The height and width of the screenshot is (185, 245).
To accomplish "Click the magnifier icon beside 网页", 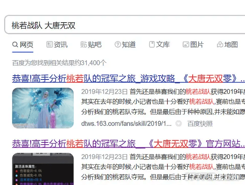I will (x=15, y=45).
